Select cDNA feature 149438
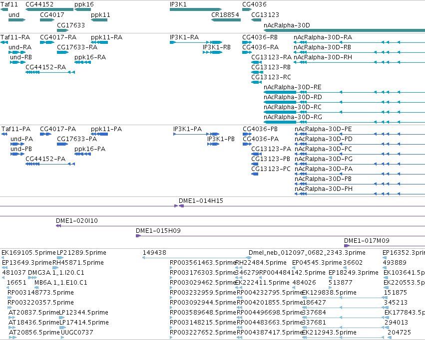Viewport: 425px width, 340px height. coord(197,258)
